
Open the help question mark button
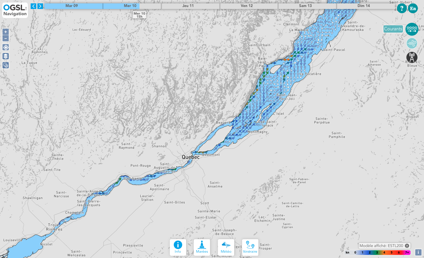[x=402, y=8]
